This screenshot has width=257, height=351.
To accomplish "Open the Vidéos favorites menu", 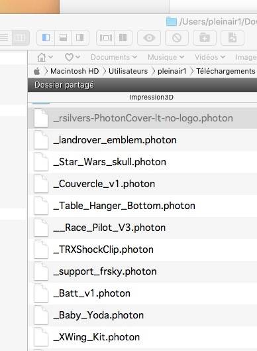I will tap(210, 57).
